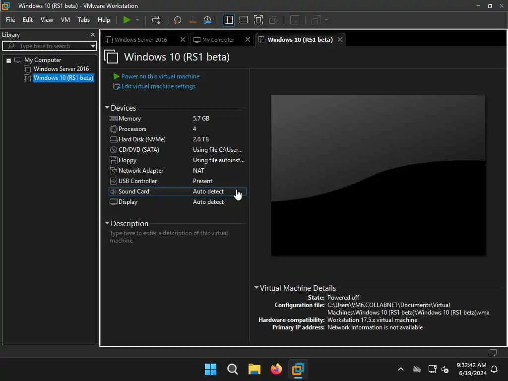Click the muted volume tray icon
508x381 pixels.
pos(445,369)
